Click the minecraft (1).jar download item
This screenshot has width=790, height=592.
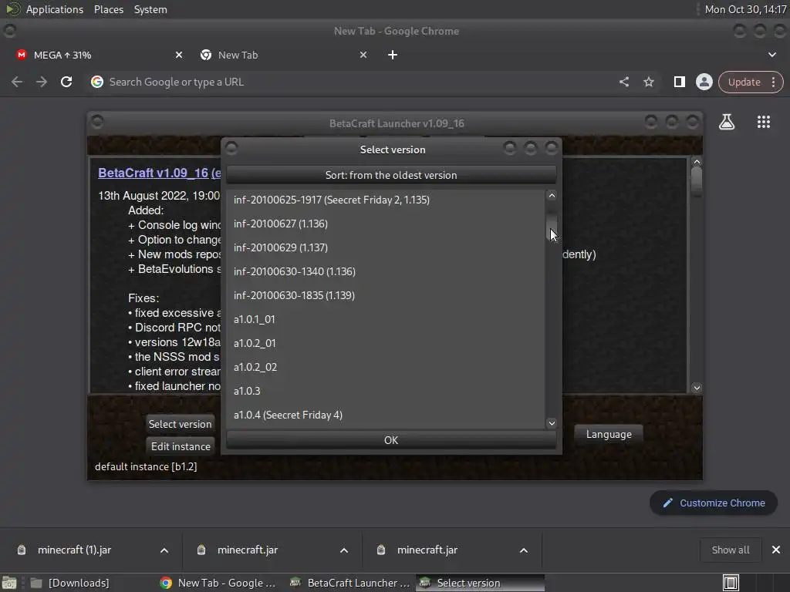coord(74,550)
